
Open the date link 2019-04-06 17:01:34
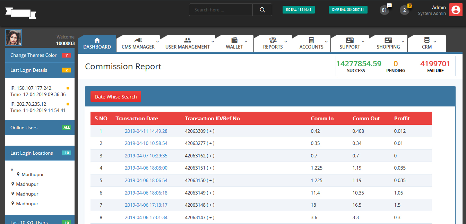[x=146, y=217]
